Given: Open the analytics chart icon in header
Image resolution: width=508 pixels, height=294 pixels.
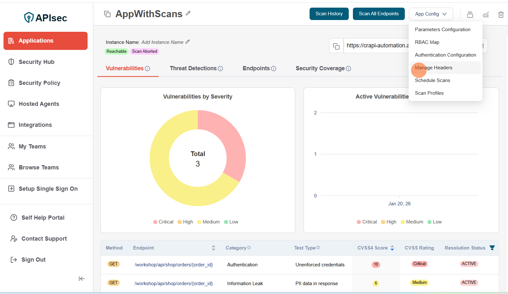Looking at the screenshot, I should (485, 15).
